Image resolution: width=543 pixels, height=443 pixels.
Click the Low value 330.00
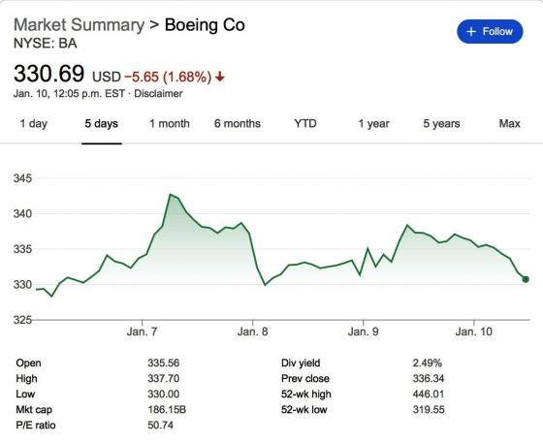pyautogui.click(x=164, y=395)
